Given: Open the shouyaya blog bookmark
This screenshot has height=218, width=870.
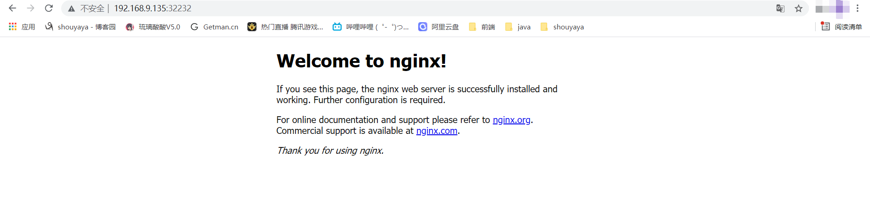Looking at the screenshot, I should click(80, 27).
